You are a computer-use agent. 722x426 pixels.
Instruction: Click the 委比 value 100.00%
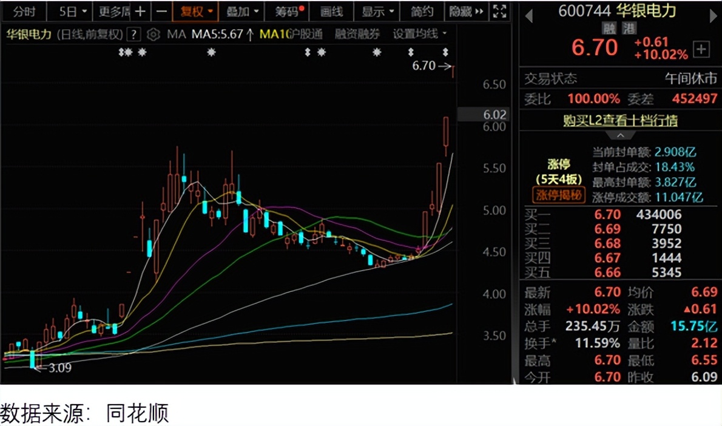593,98
